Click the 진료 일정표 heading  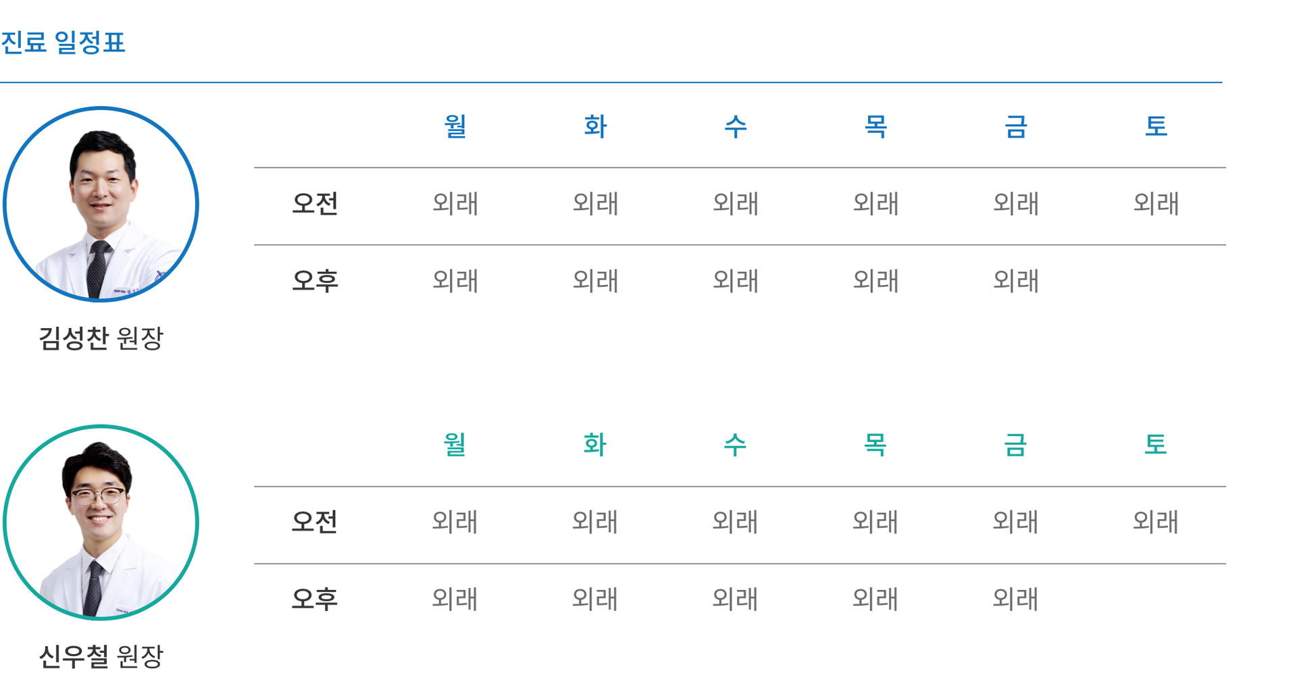point(63,43)
